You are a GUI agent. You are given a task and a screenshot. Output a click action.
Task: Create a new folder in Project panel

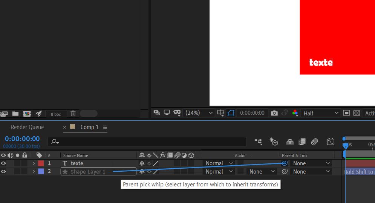[15, 114]
